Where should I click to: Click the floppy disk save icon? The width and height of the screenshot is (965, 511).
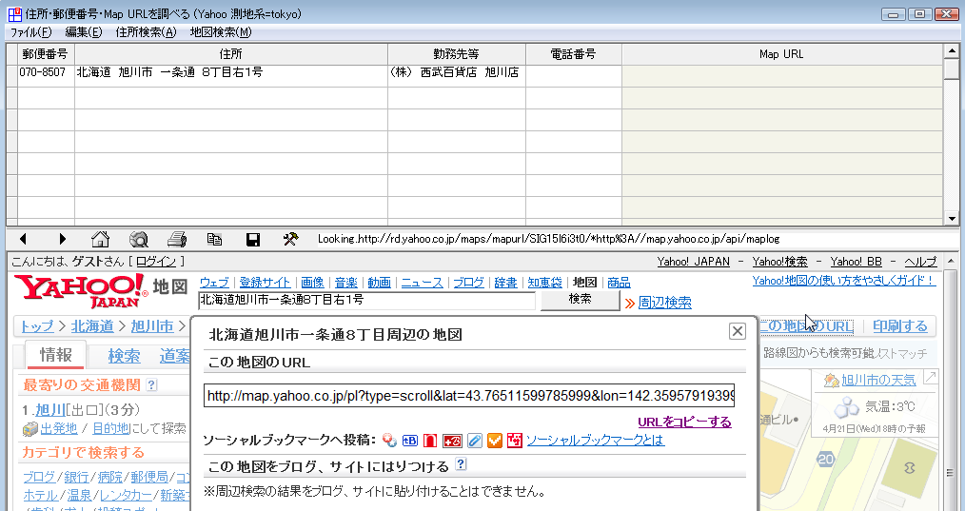[x=252, y=239]
